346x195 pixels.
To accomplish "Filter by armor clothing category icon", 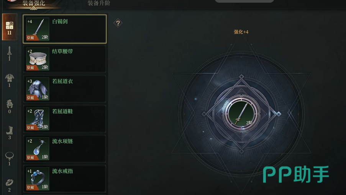I will pos(10,80).
